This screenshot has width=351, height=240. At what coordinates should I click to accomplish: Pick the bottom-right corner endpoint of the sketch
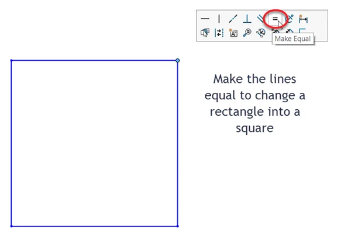pyautogui.click(x=178, y=226)
